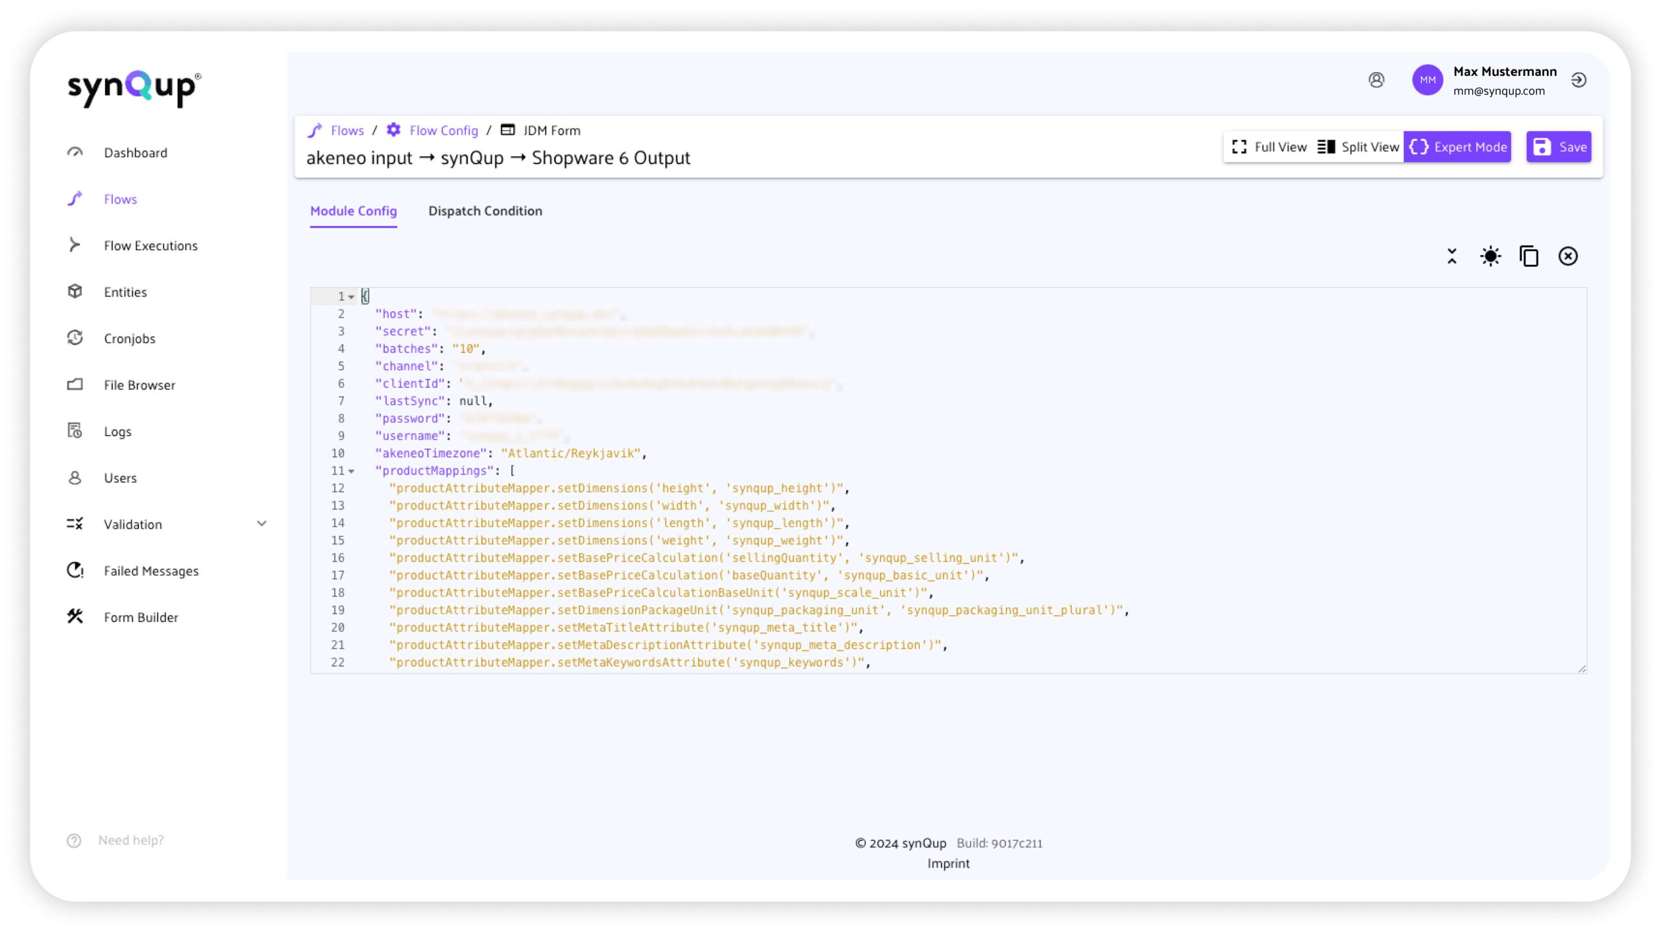Select Expert Mode
Screen dimensions: 1661x931
coord(1457,147)
